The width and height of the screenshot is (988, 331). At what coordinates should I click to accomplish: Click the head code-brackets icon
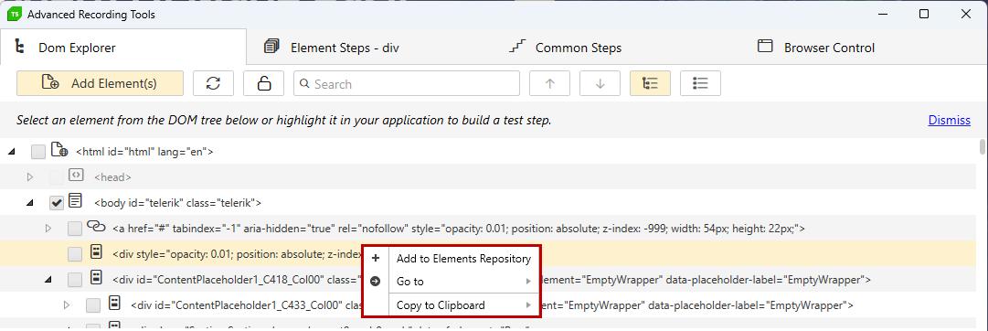(x=76, y=176)
